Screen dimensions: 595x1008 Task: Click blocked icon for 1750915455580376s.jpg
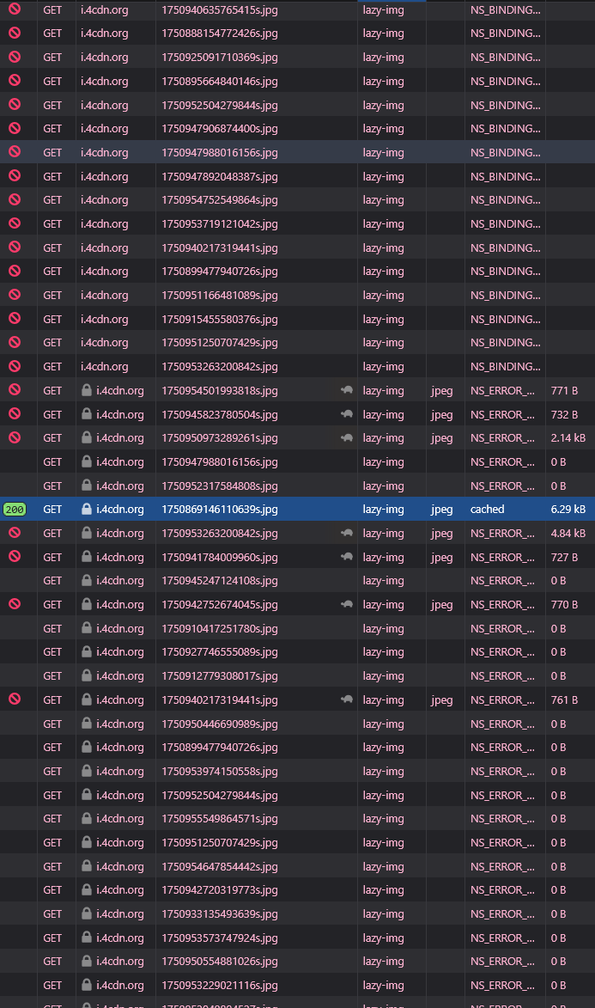coord(14,318)
